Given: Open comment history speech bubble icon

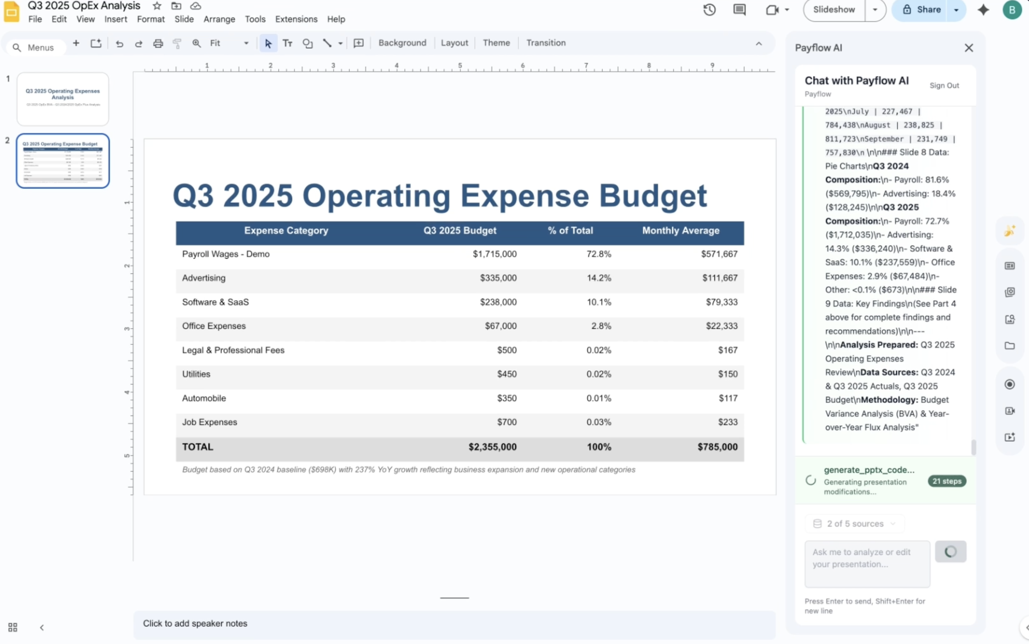Looking at the screenshot, I should [x=740, y=9].
